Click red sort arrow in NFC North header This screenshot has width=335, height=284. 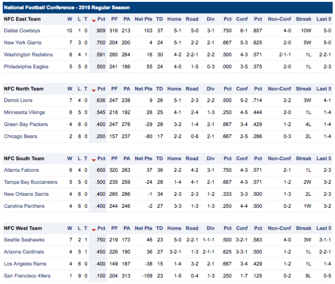(x=93, y=90)
